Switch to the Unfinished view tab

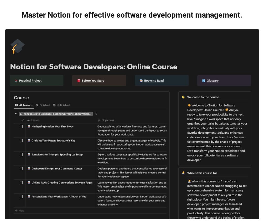61,105
